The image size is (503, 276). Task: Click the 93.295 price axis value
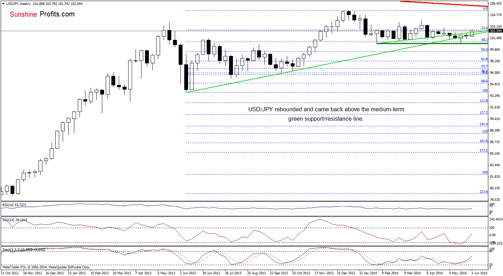click(x=496, y=96)
